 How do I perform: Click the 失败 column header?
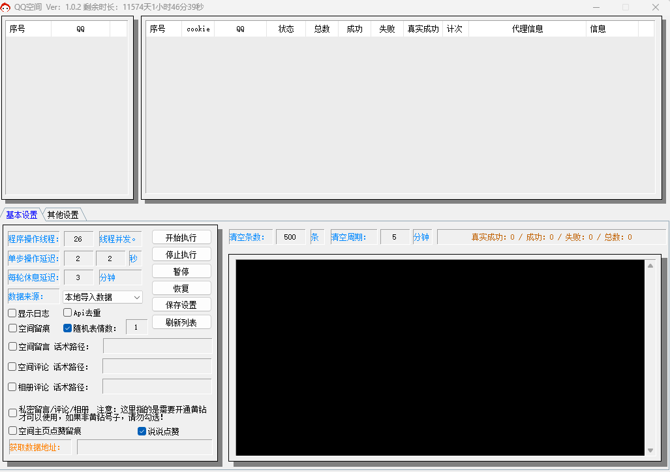click(x=387, y=29)
